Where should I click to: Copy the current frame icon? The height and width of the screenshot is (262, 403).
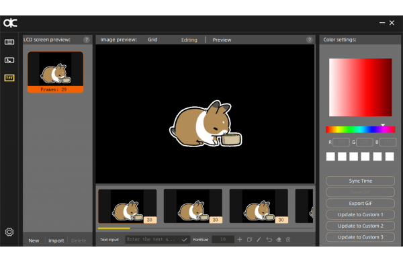point(249,239)
